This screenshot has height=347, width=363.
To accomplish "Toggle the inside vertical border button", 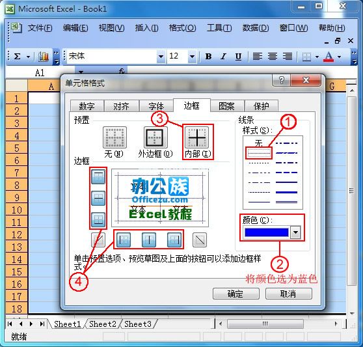I will tap(148, 240).
